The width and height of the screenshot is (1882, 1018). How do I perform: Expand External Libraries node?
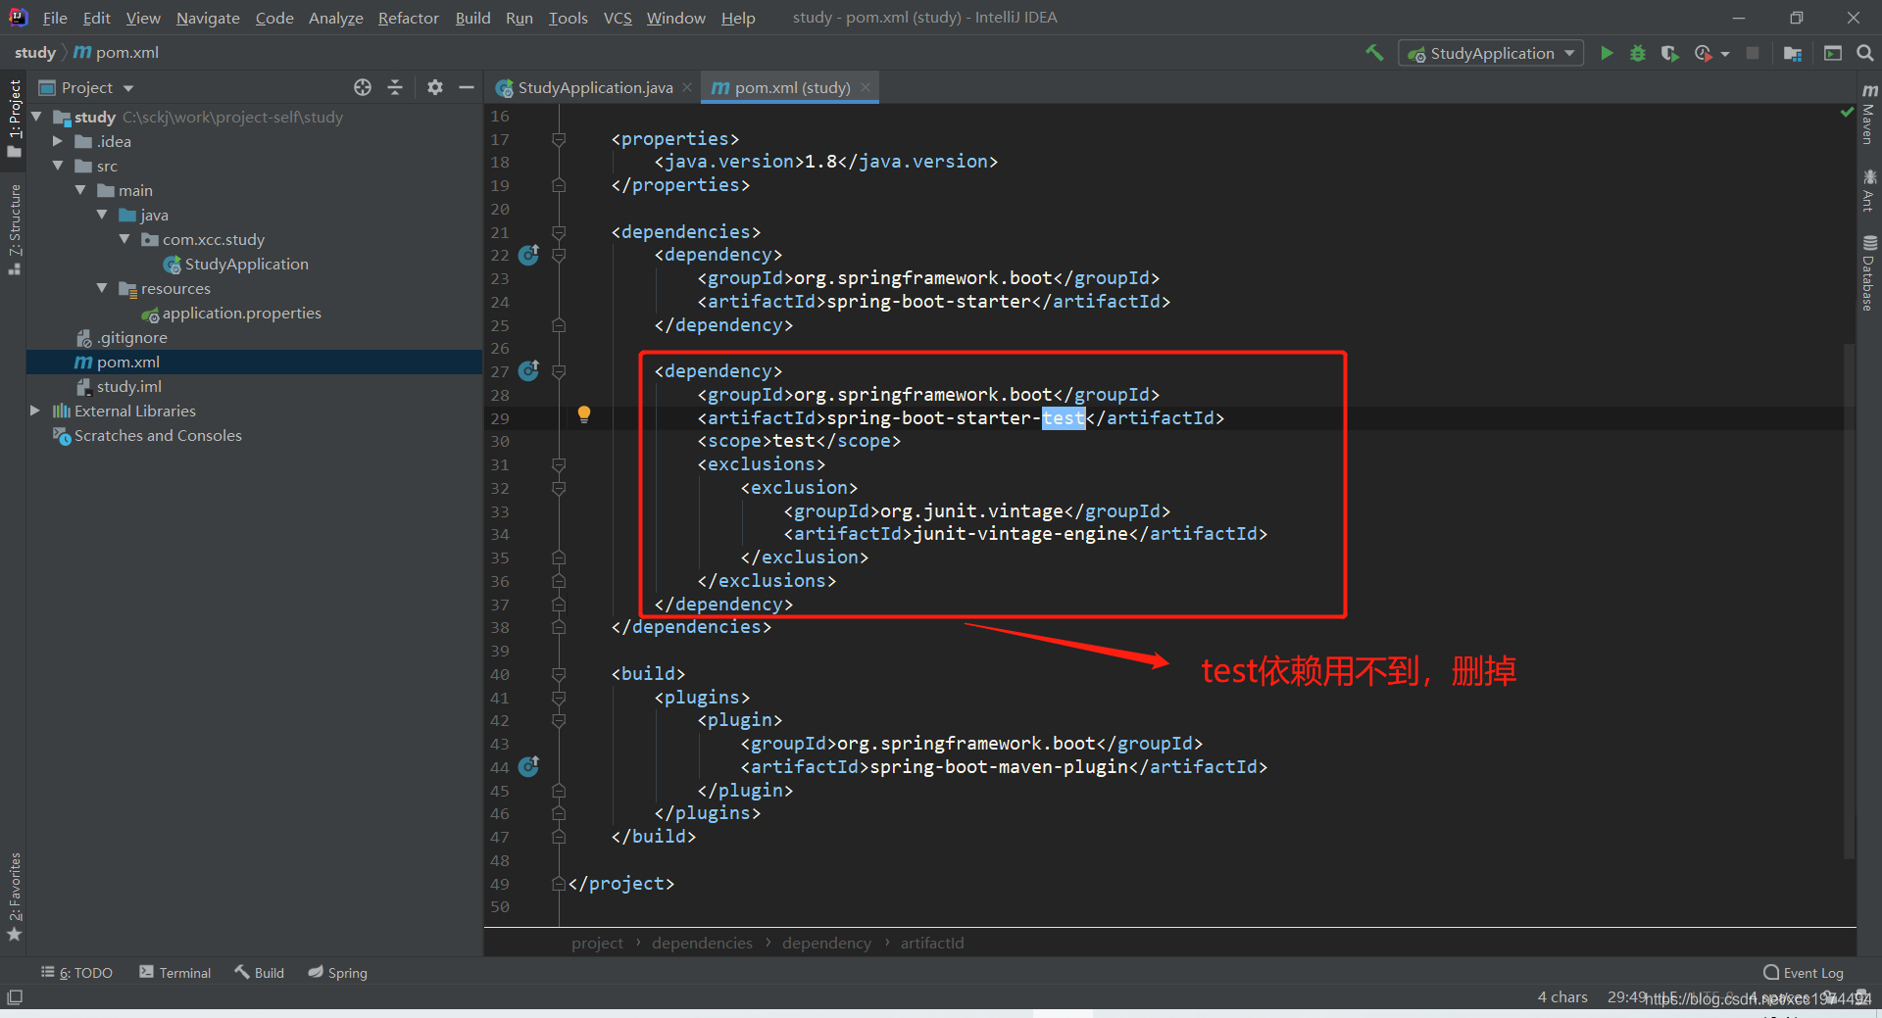[35, 411]
